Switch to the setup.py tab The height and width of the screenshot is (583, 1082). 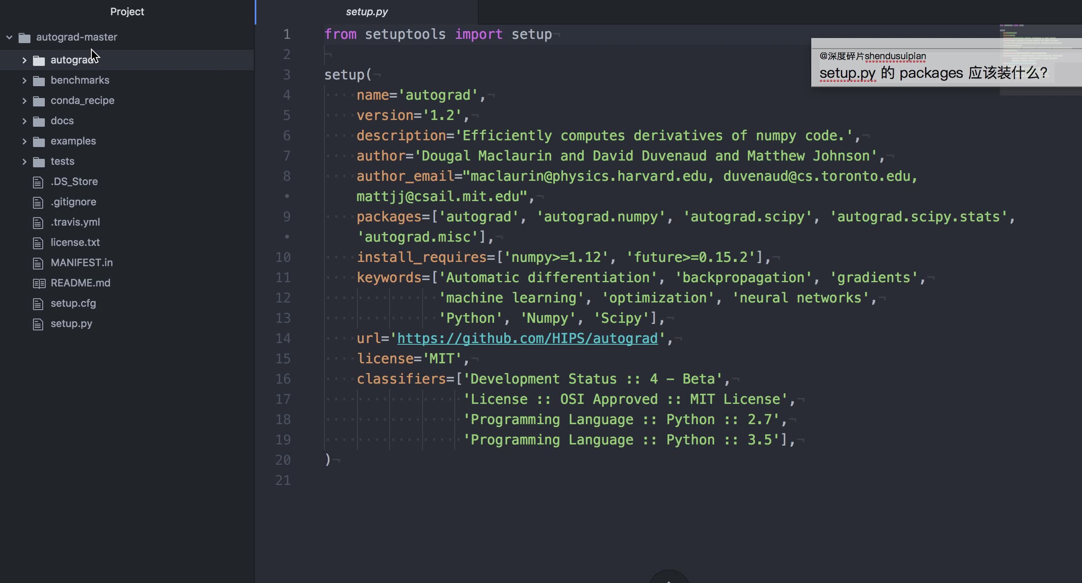click(366, 11)
